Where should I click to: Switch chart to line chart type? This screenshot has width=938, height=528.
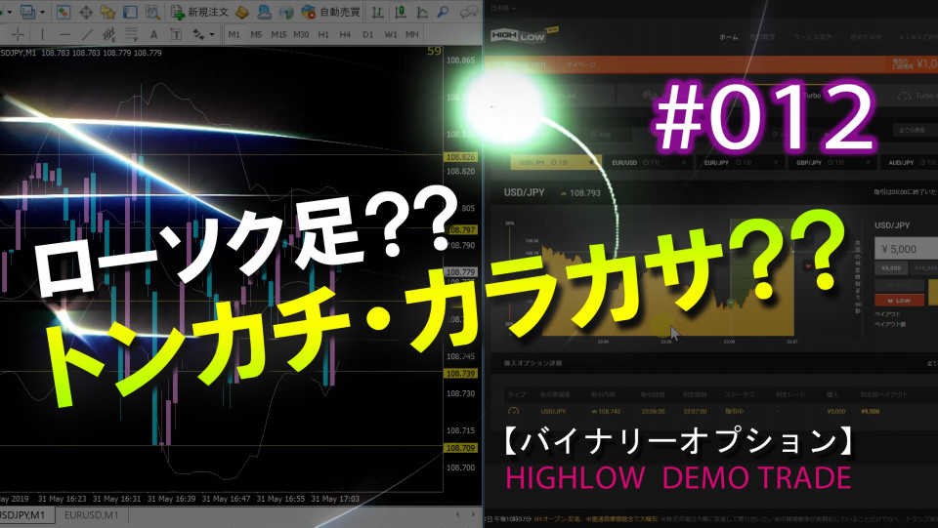click(x=422, y=12)
